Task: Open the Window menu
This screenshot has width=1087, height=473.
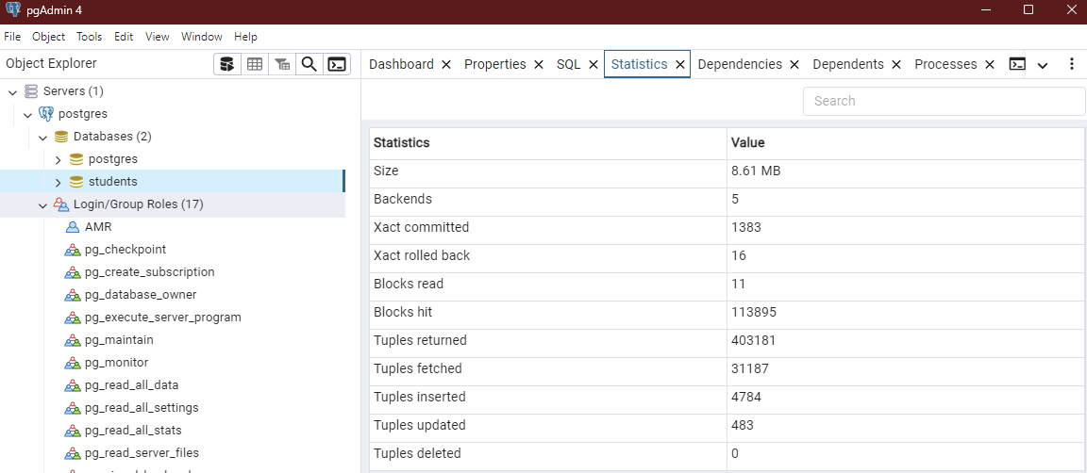Action: click(202, 37)
